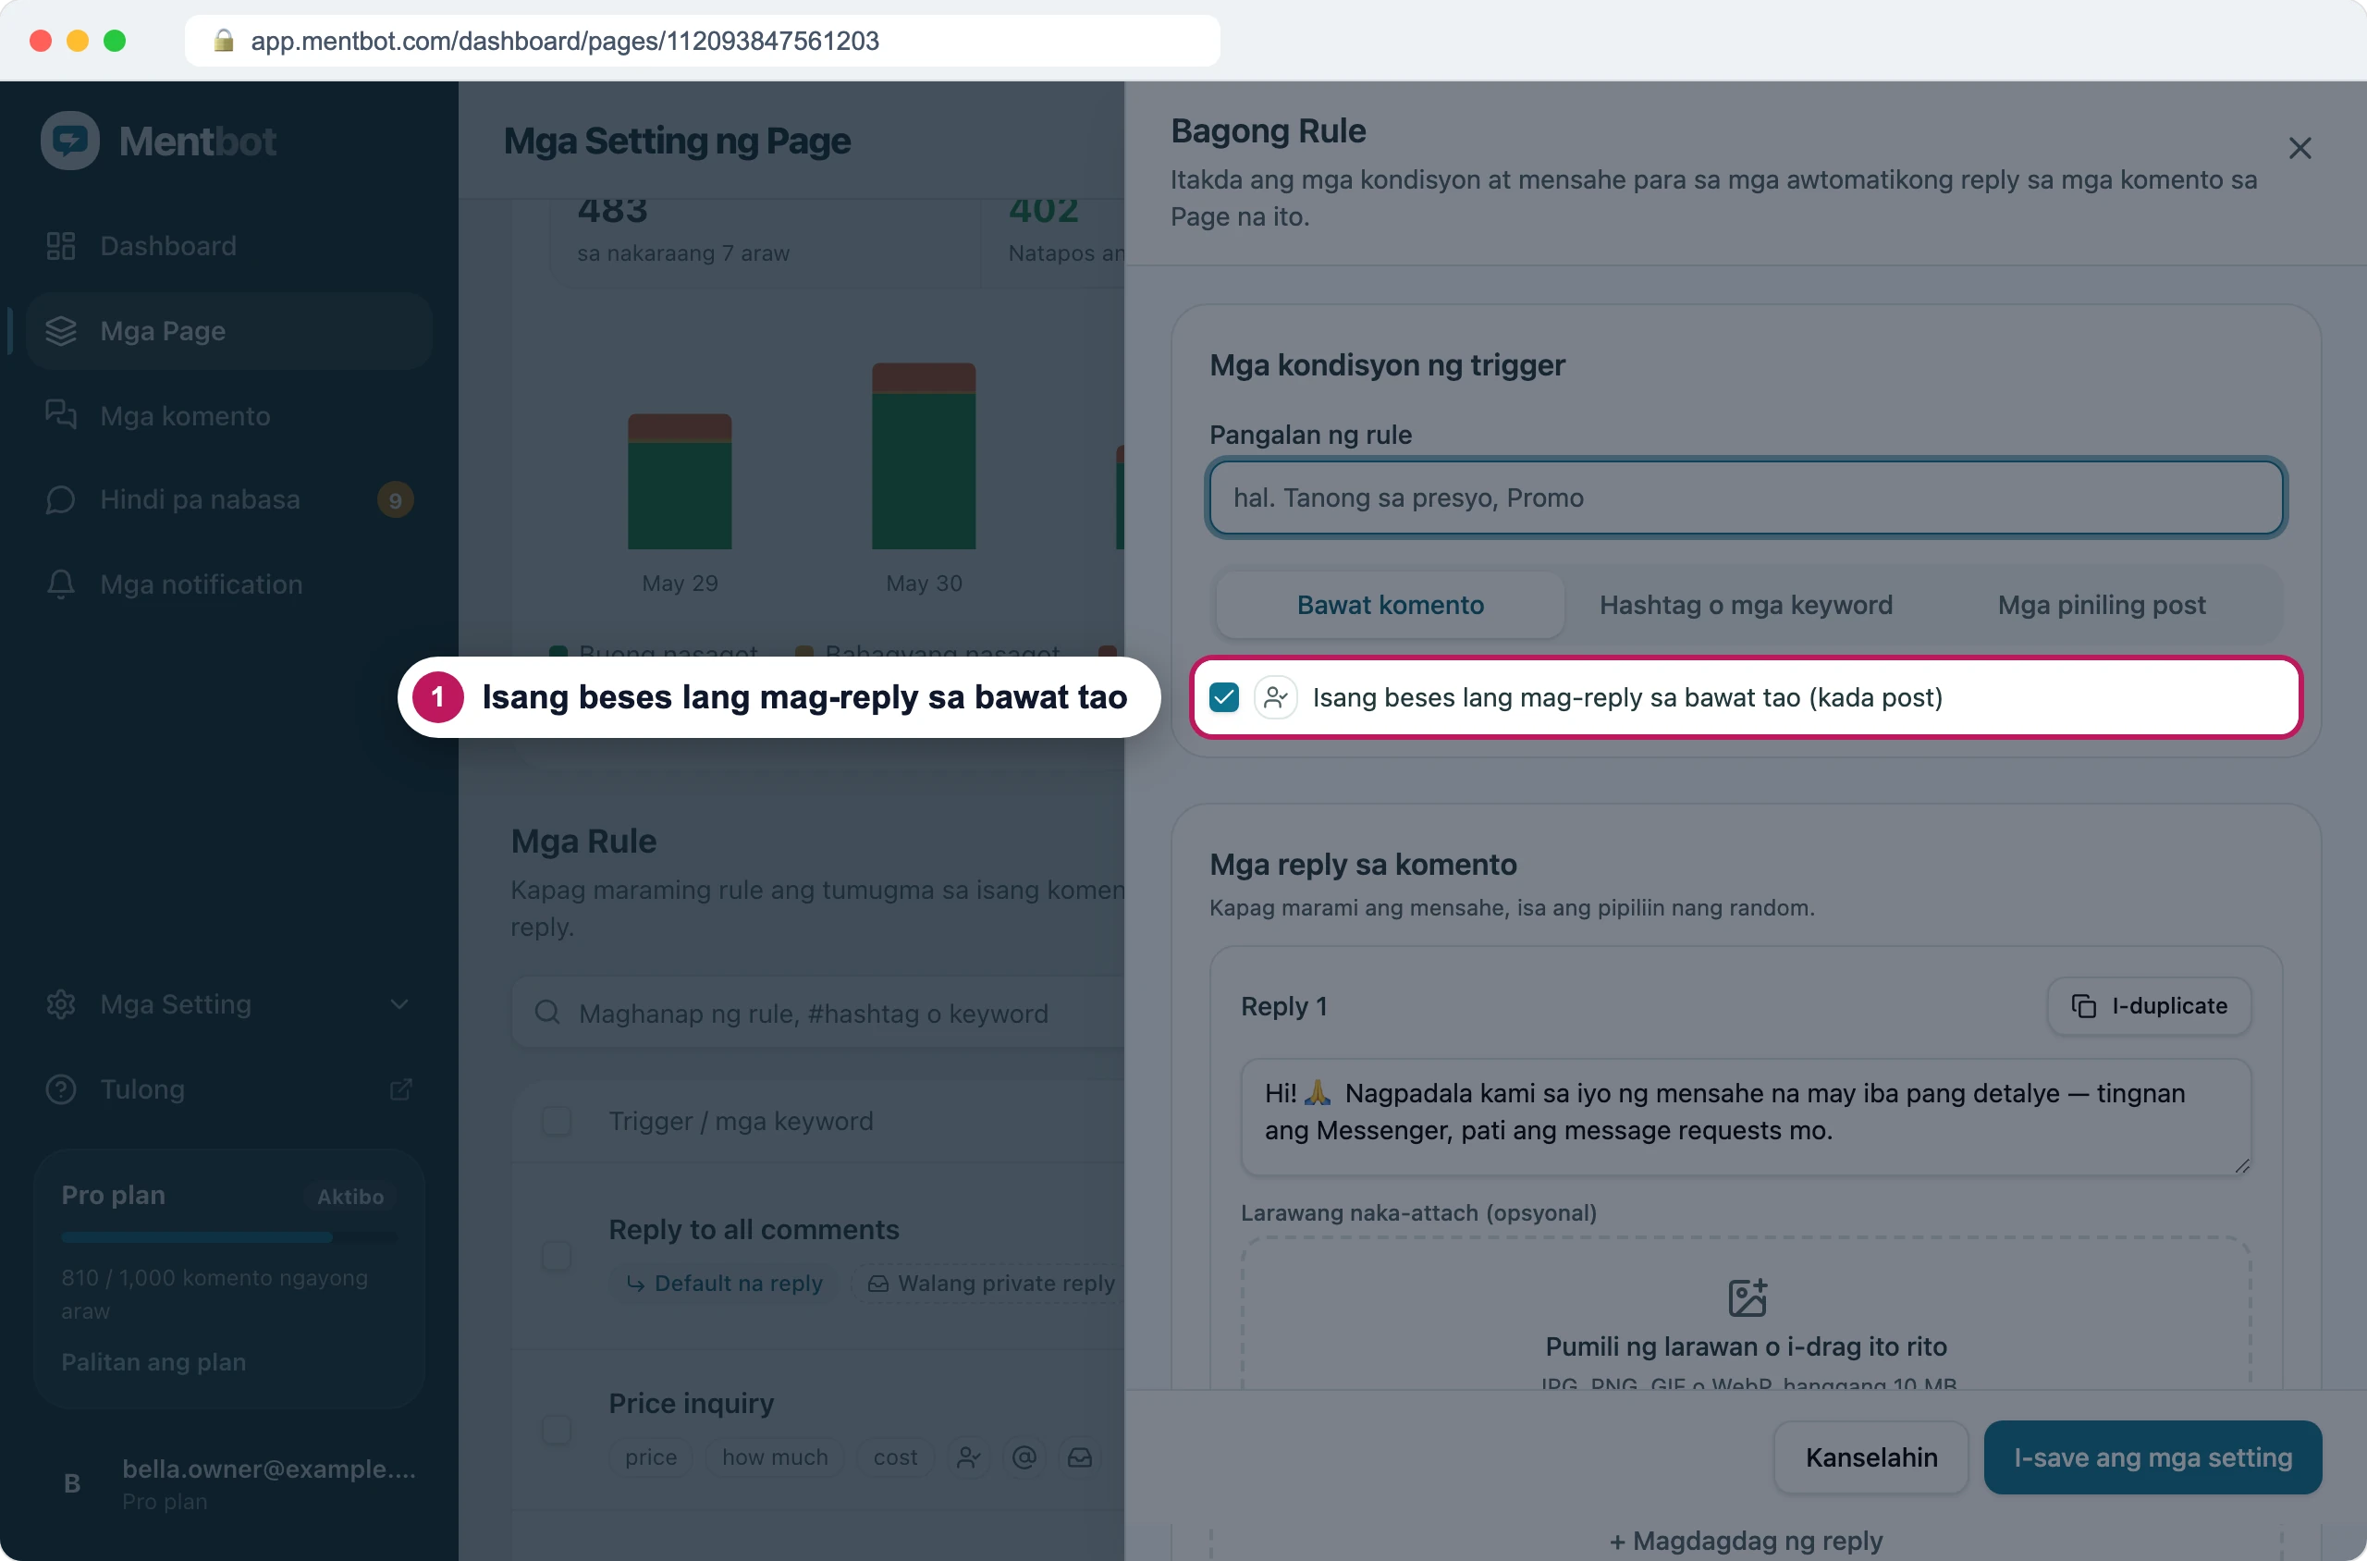The height and width of the screenshot is (1561, 2367).
Task: Click the comment quota progress bar
Action: (229, 1237)
